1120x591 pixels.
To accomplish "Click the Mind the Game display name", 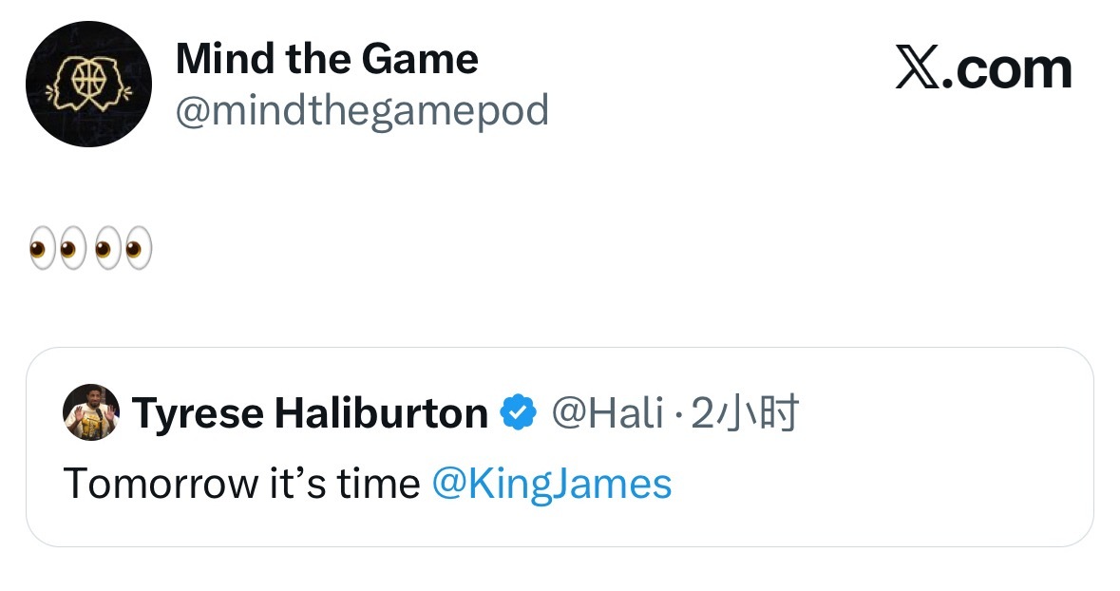I will click(x=327, y=59).
